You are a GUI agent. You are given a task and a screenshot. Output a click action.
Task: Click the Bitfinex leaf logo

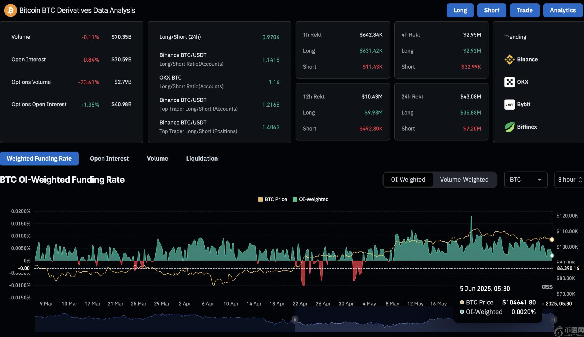(509, 127)
